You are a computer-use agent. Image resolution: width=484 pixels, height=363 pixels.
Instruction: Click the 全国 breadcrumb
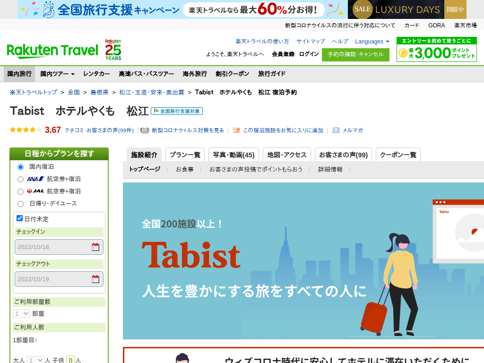[x=74, y=92]
